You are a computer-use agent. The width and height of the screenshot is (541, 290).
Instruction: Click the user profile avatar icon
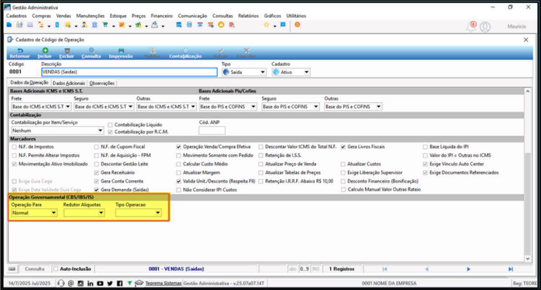click(x=485, y=27)
